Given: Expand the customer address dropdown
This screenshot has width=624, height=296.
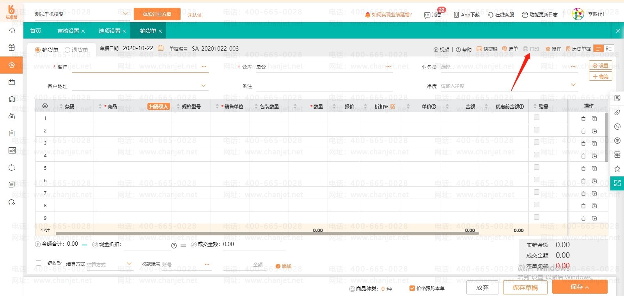Looking at the screenshot, I should 203,86.
